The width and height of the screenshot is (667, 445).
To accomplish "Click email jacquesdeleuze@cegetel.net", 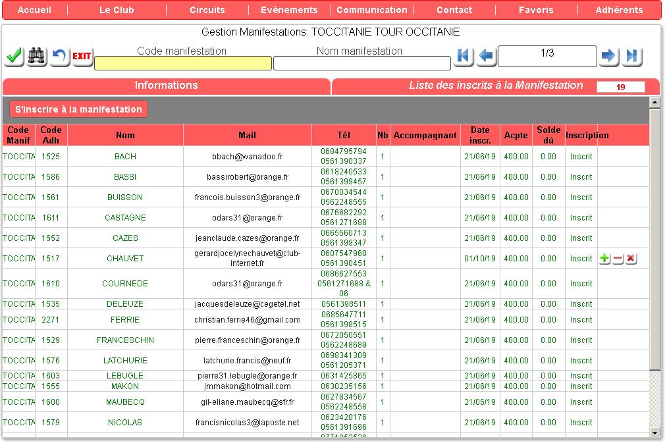I will click(x=248, y=304).
